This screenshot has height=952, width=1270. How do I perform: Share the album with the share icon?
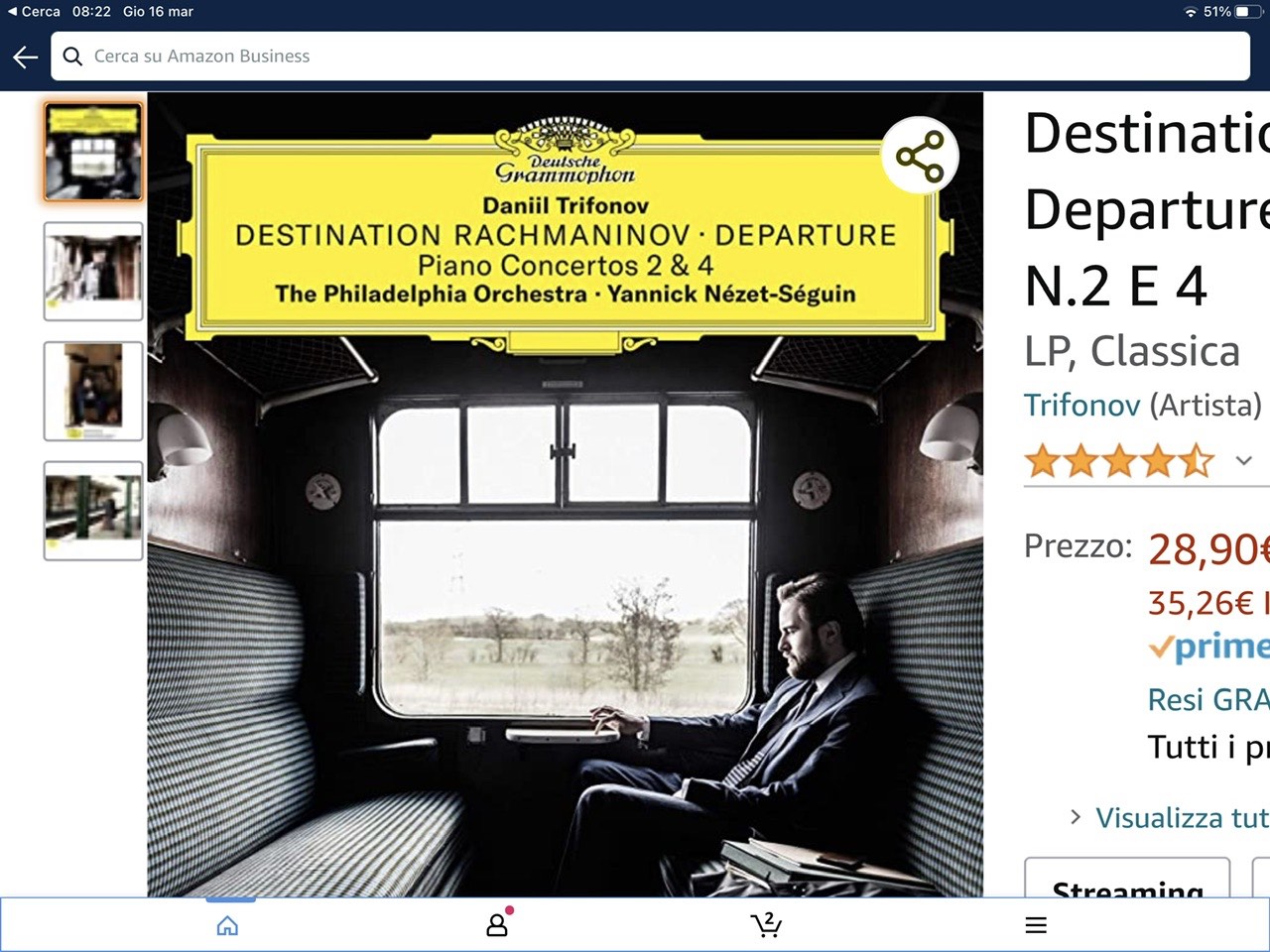pos(920,156)
